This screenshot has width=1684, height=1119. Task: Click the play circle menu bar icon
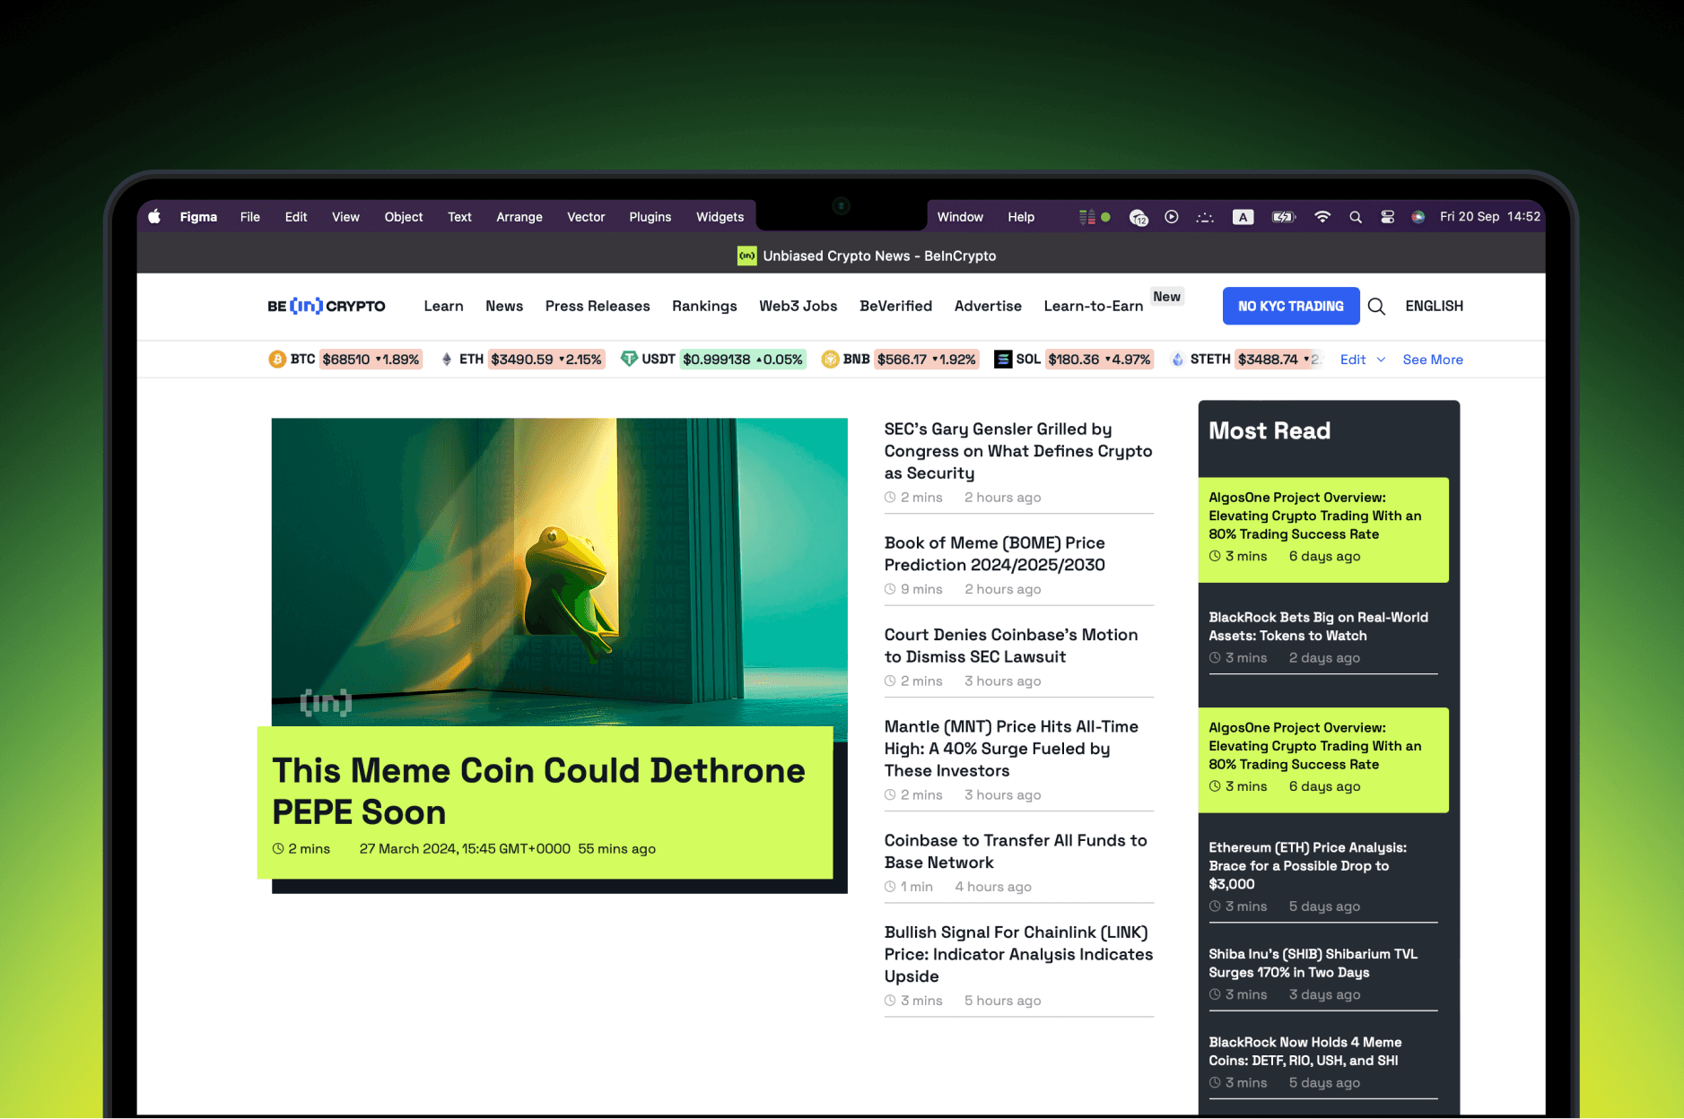[x=1172, y=217]
